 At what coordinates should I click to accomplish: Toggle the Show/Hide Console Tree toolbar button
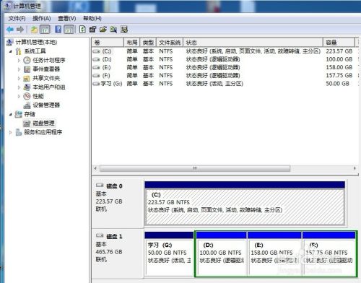[x=45, y=30]
